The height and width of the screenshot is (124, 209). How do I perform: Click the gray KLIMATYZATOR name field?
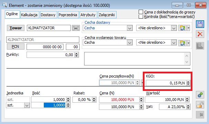coord(43,40)
